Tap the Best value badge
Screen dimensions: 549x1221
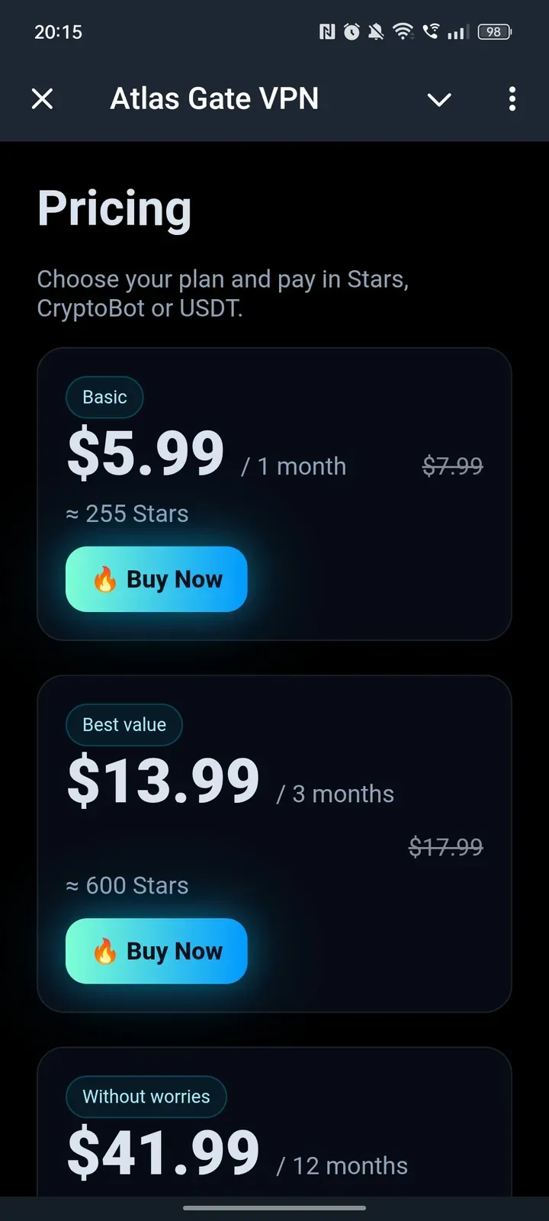124,724
